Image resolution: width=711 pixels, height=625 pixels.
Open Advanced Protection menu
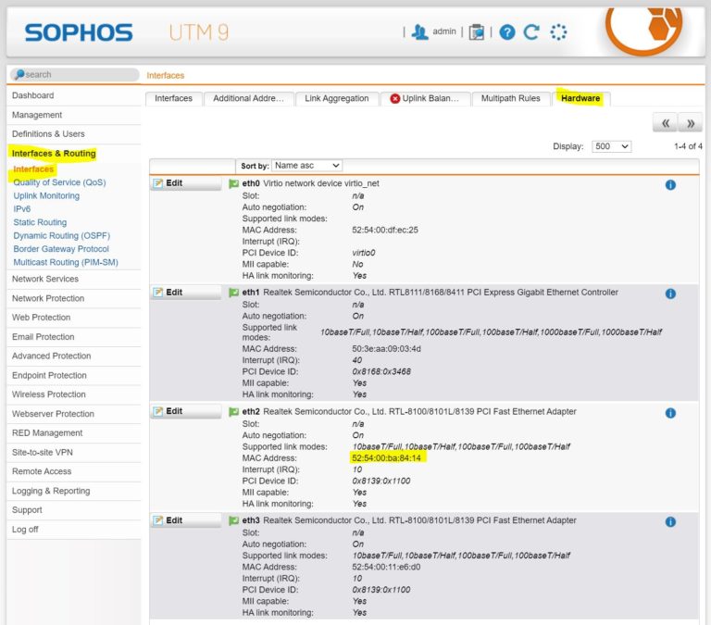[x=74, y=356]
